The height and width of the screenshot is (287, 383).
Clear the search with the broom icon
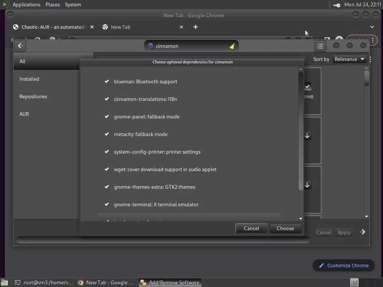[232, 46]
